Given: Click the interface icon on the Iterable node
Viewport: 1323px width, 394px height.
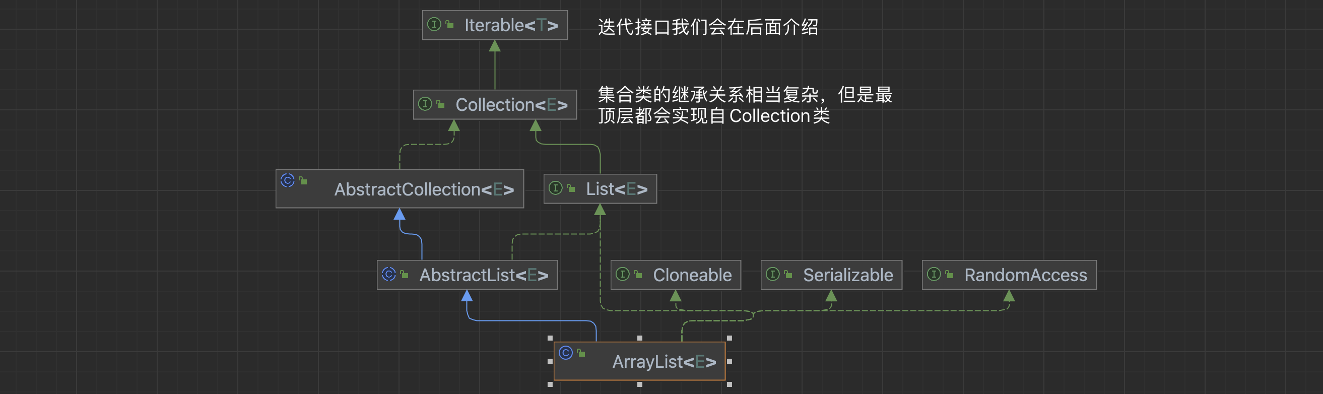Looking at the screenshot, I should click(x=434, y=24).
